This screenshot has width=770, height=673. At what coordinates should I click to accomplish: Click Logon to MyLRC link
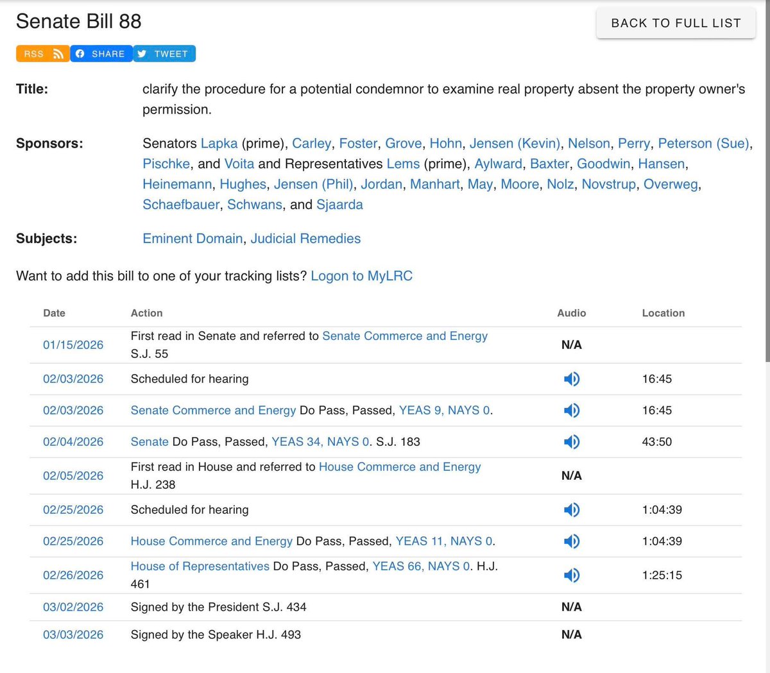(x=361, y=277)
